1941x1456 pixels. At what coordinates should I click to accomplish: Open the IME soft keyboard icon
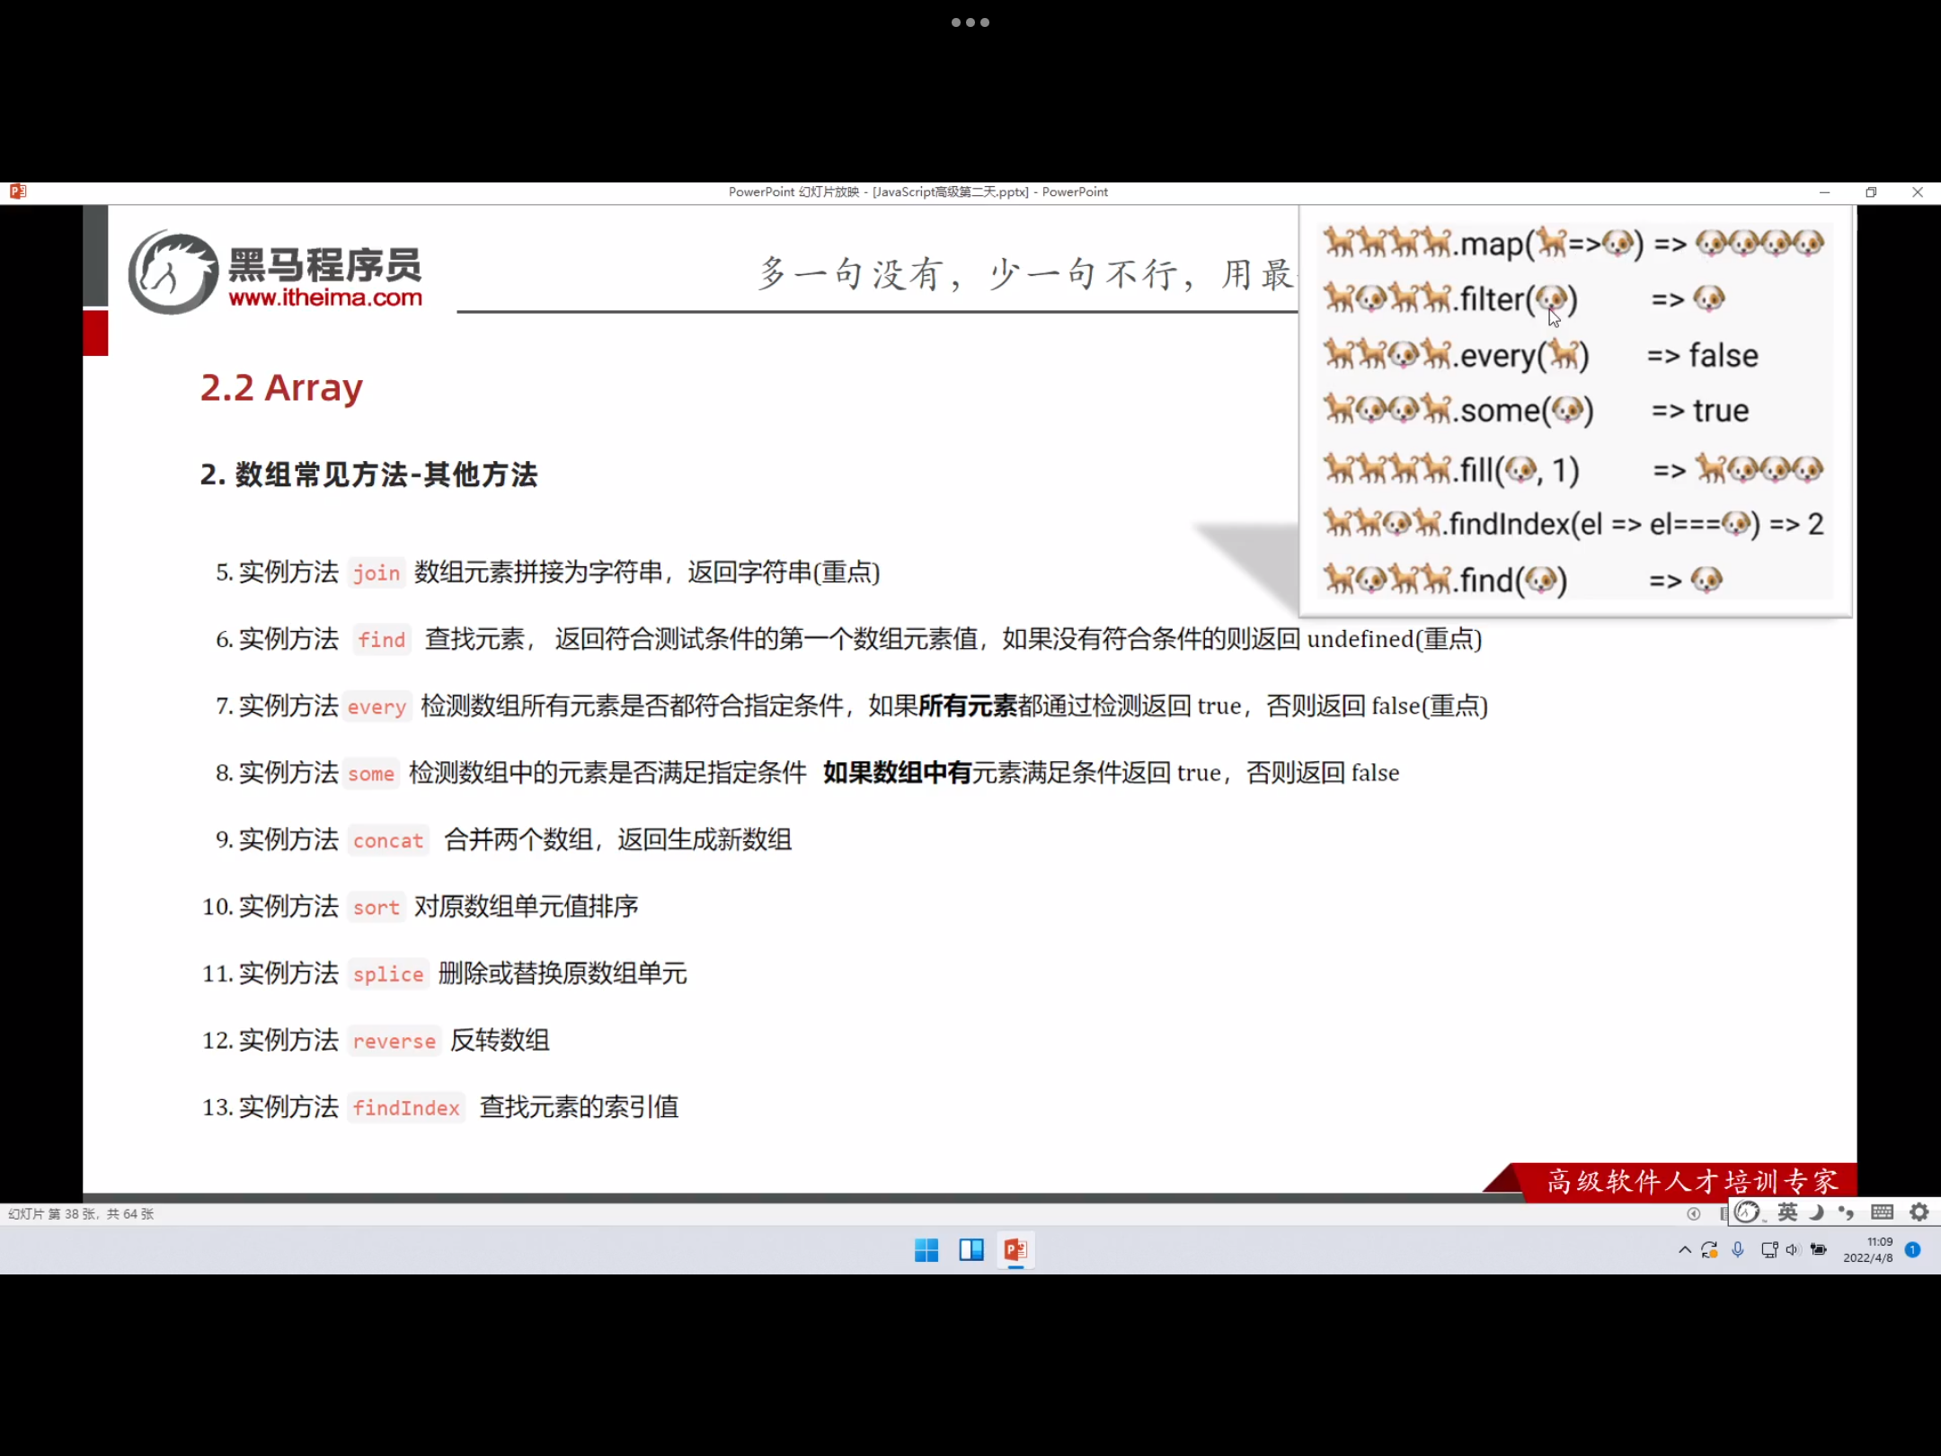click(1882, 1212)
